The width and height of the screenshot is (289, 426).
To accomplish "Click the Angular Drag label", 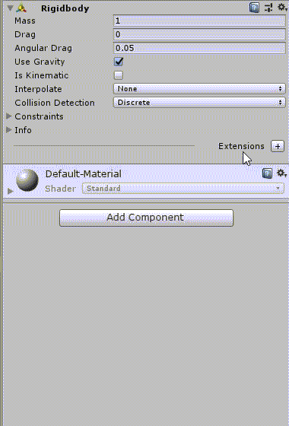I will [x=43, y=48].
